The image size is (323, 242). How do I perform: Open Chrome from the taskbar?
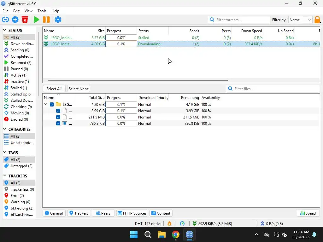(x=176, y=234)
